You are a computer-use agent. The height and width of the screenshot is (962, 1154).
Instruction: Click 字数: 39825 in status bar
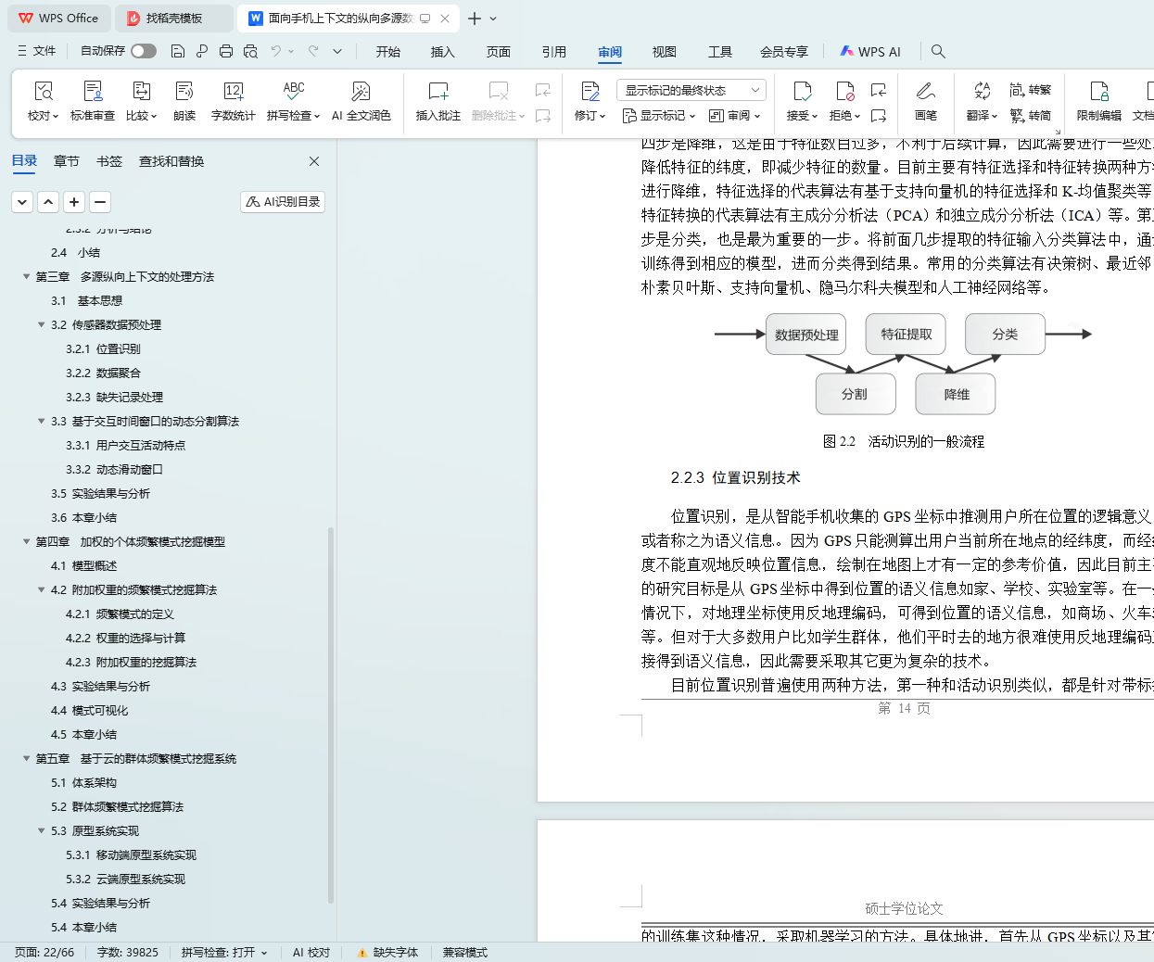point(128,952)
